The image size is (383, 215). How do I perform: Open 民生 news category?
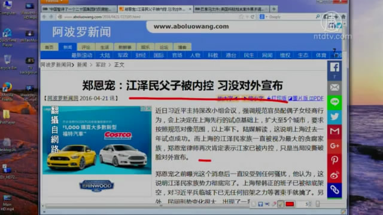click(249, 55)
